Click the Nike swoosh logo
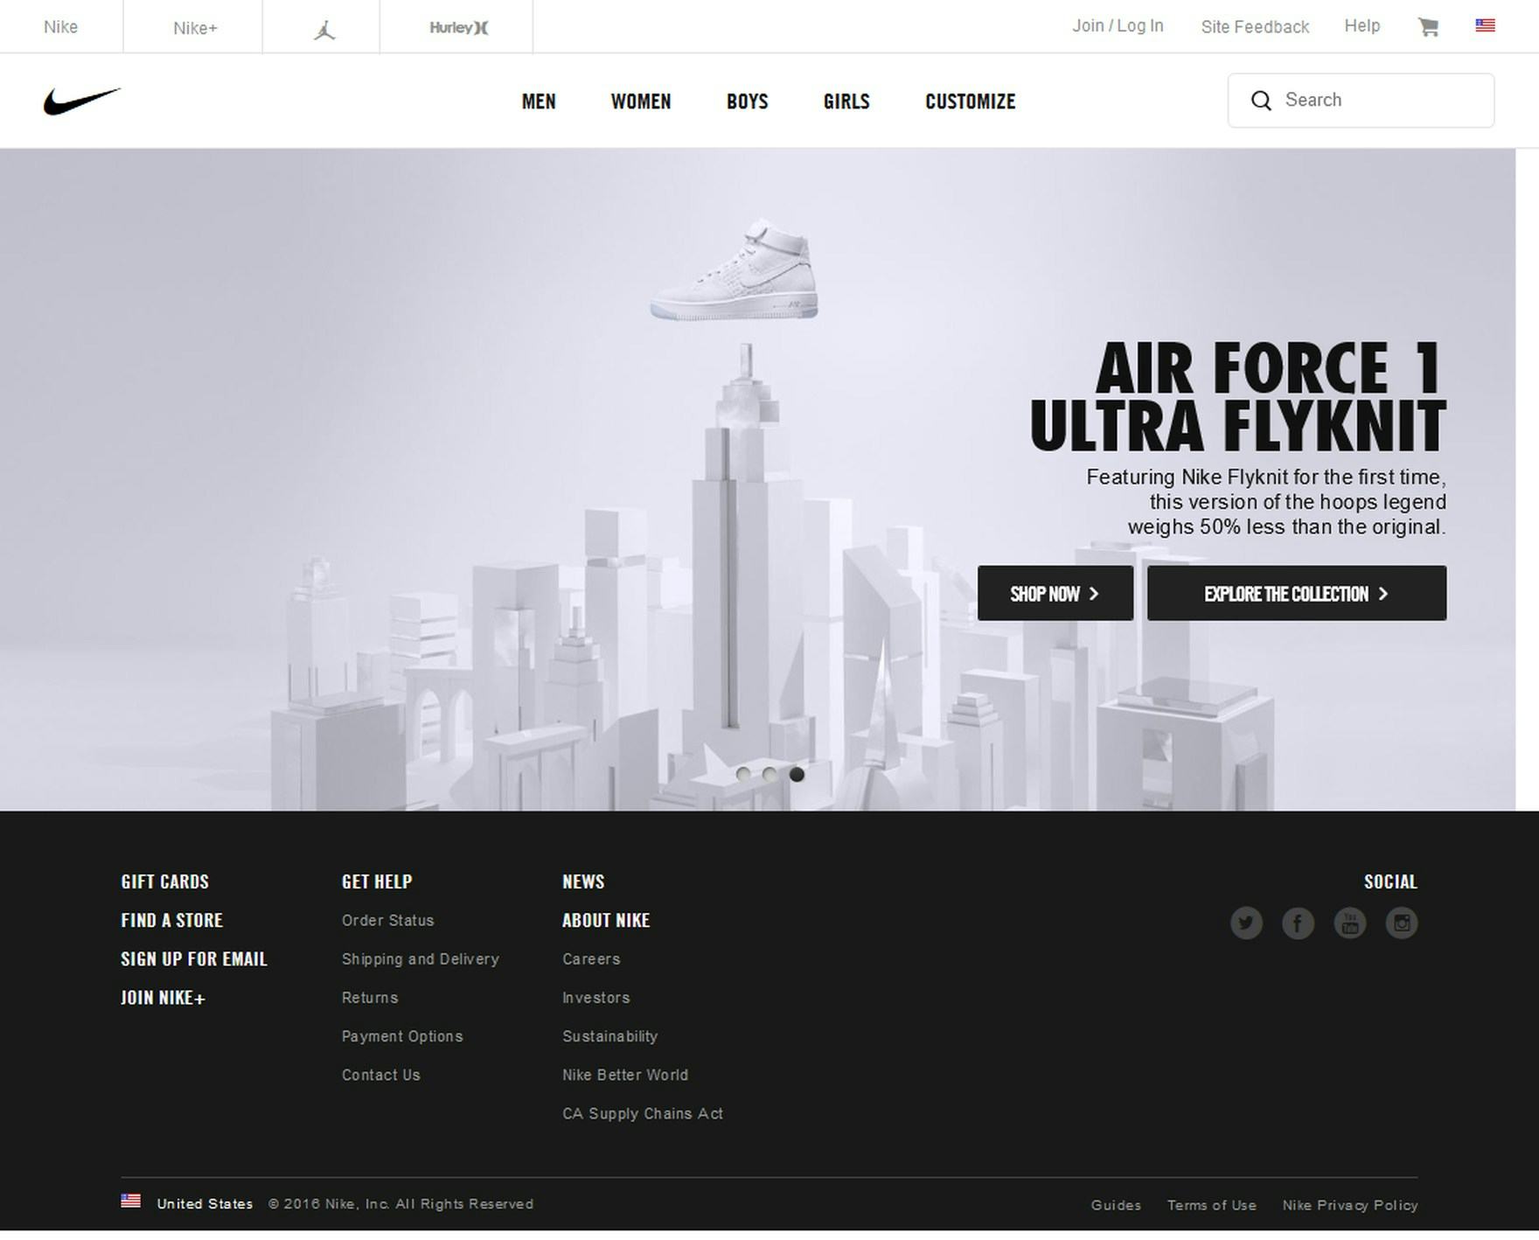 click(x=81, y=101)
